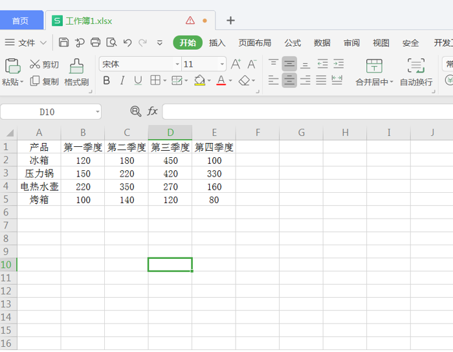Expand the quick access toolbar customize arrow
The image size is (453, 352).
pos(159,43)
